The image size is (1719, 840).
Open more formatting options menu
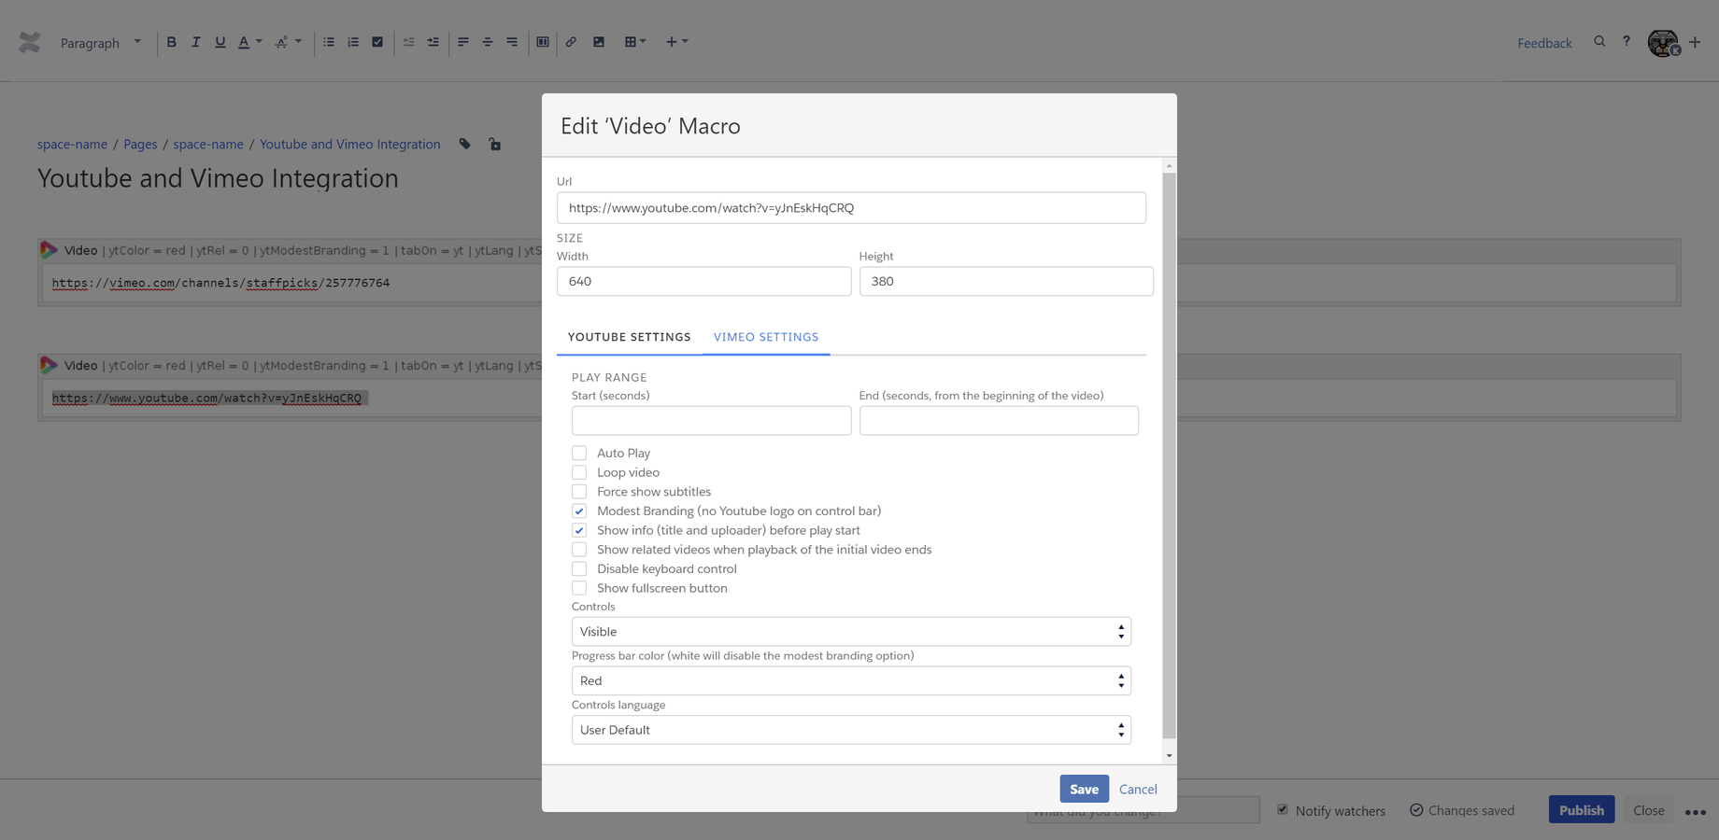288,42
